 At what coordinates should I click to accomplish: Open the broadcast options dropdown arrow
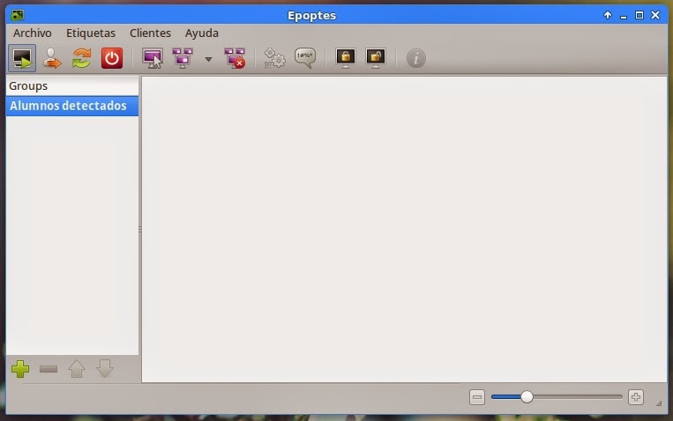(208, 59)
